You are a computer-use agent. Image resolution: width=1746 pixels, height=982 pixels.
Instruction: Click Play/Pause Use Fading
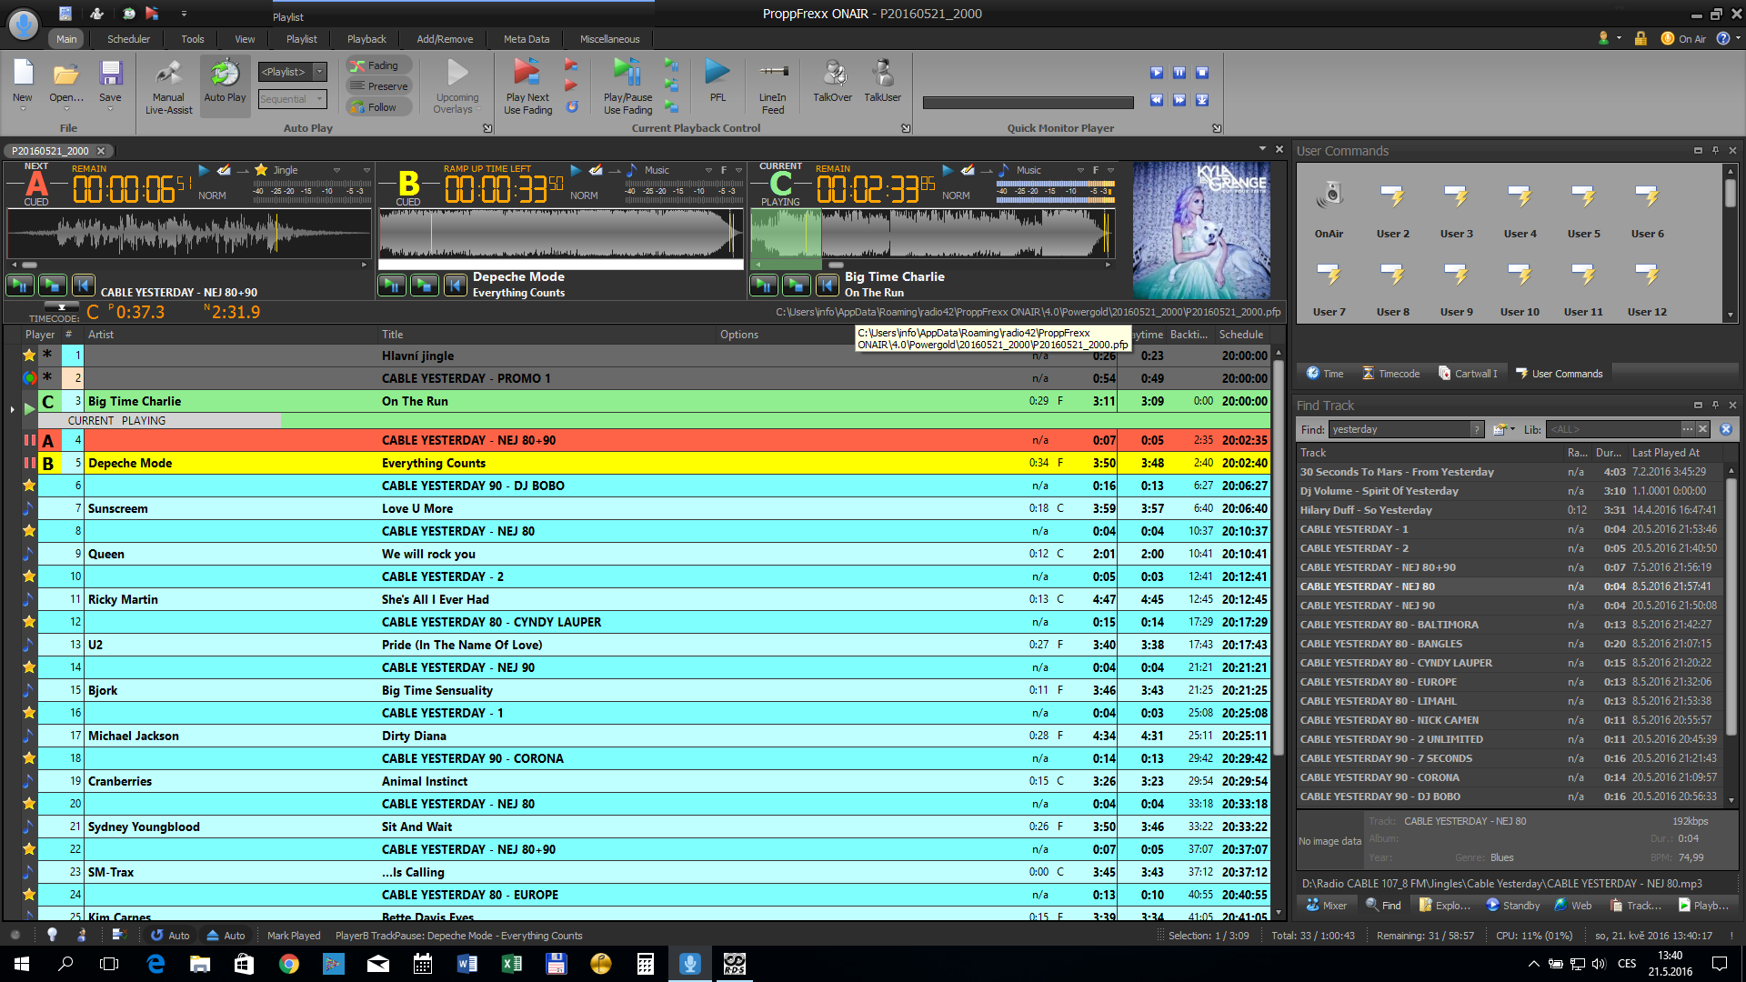627,86
